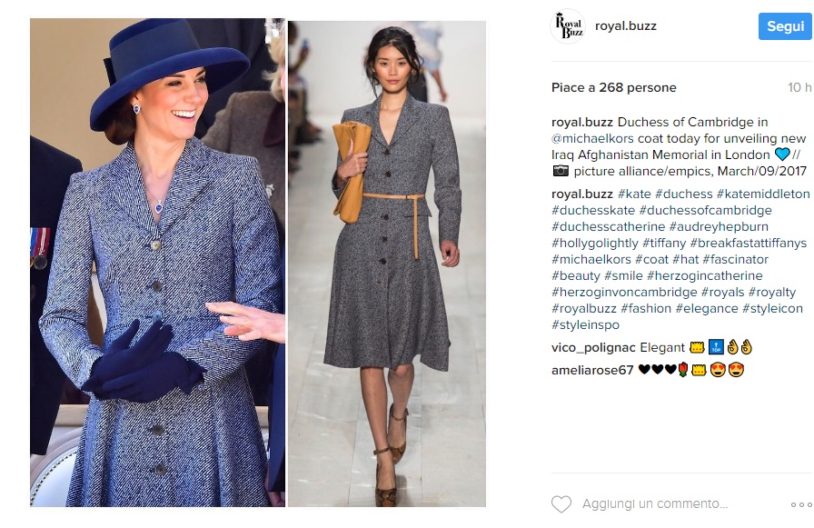The image size is (814, 528).
Task: Click the Segui follow button
Action: [x=785, y=26]
